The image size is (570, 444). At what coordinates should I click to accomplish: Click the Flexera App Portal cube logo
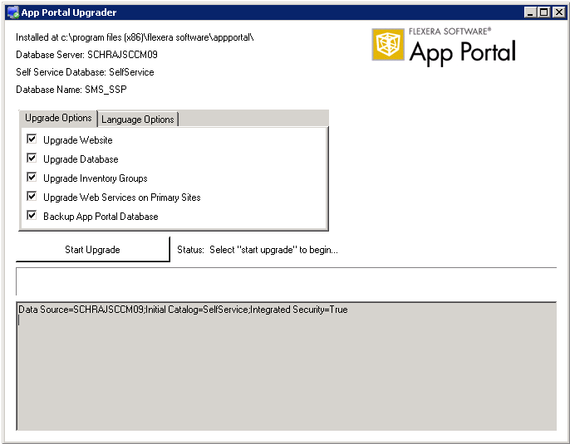click(x=388, y=45)
